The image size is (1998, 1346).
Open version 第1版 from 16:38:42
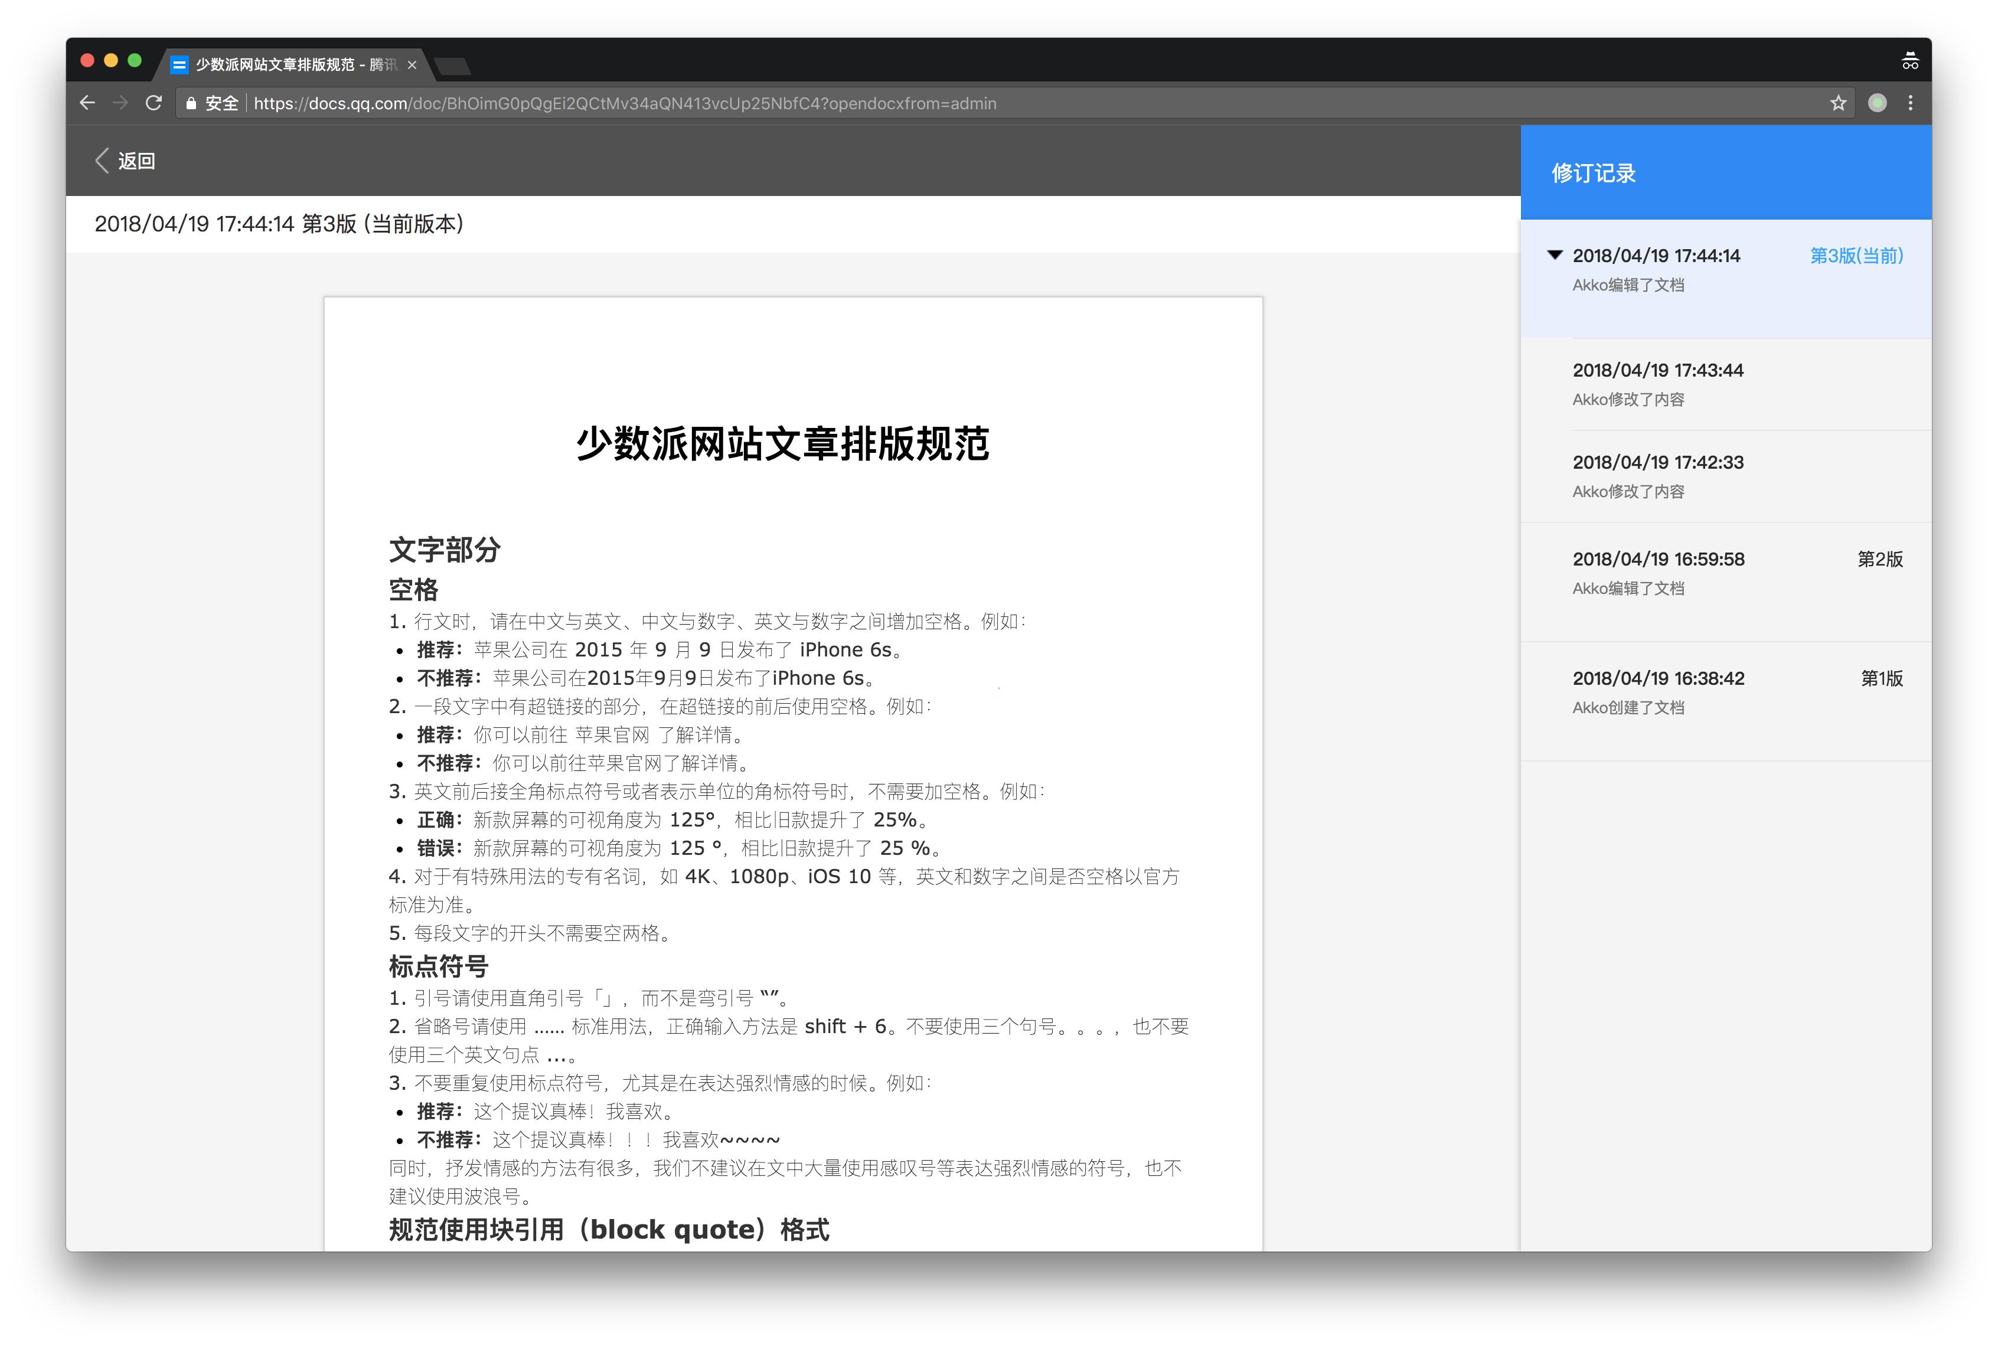[x=1659, y=679]
